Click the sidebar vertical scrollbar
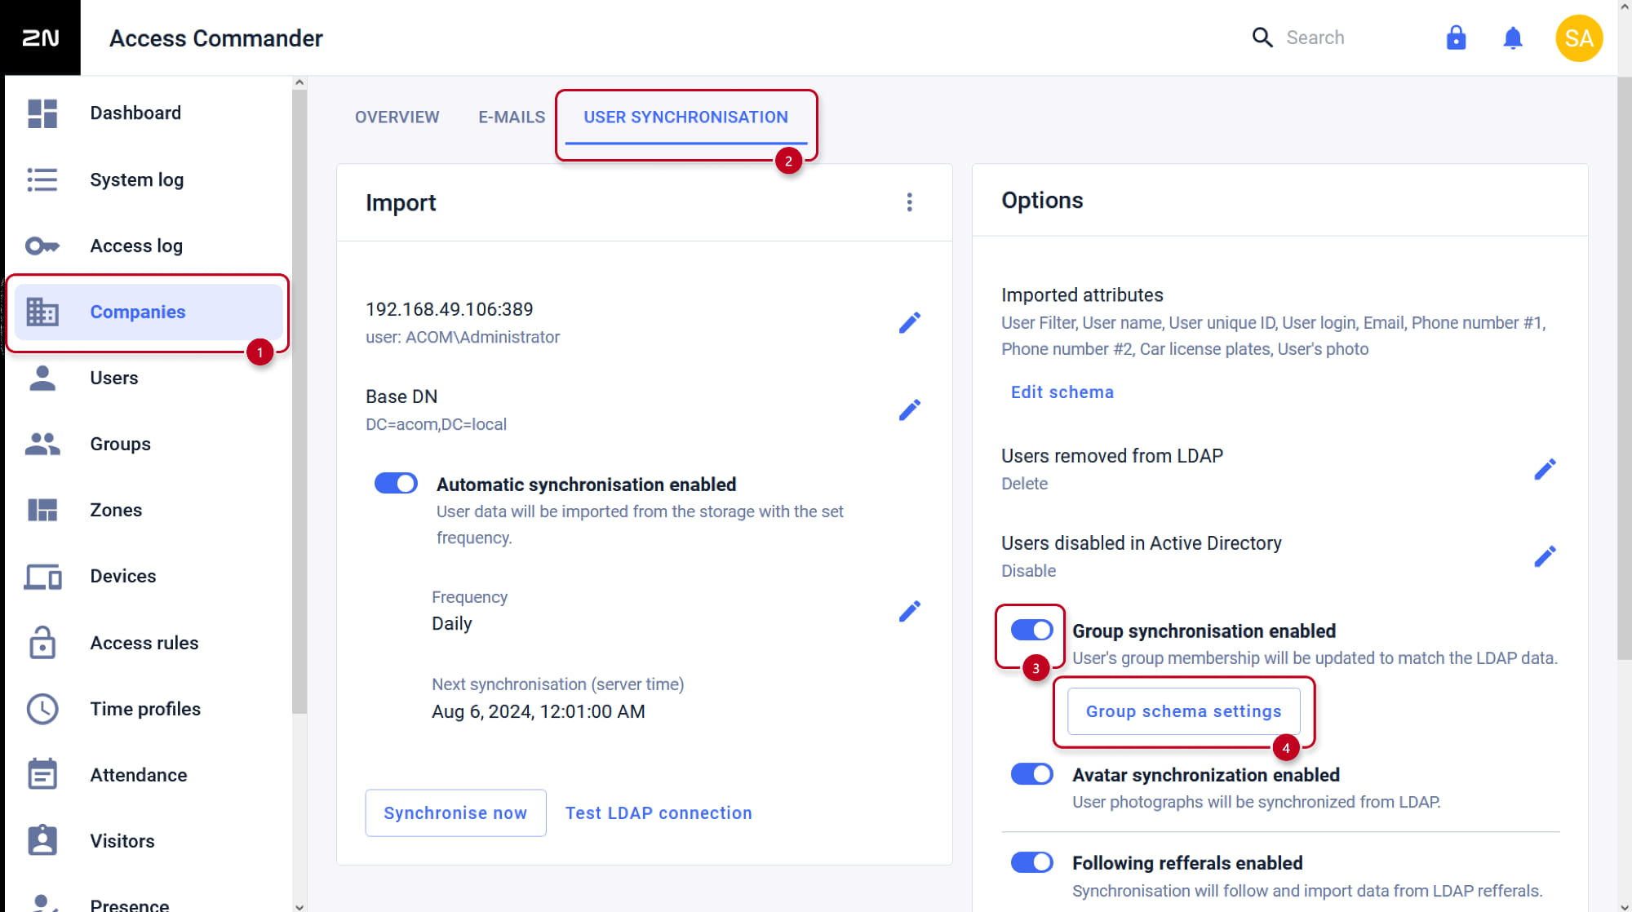Viewport: 1632px width, 912px height. coord(299,400)
